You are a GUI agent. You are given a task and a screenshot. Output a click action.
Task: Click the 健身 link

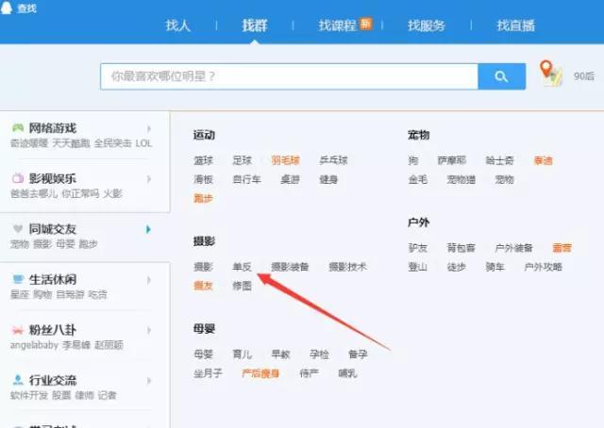pyautogui.click(x=329, y=179)
